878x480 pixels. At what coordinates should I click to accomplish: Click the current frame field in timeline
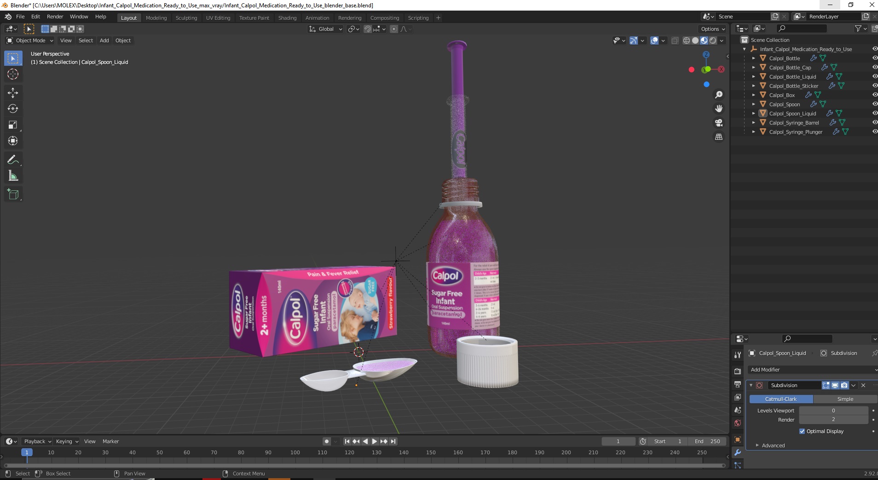[x=618, y=441]
